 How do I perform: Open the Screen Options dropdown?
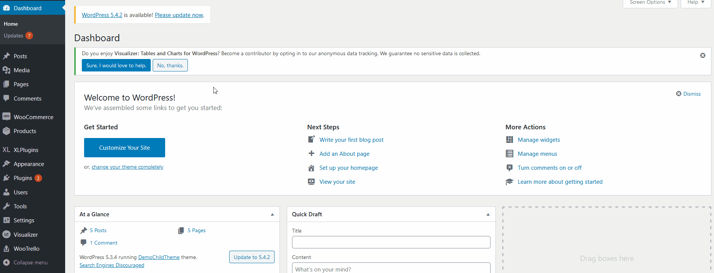point(650,3)
